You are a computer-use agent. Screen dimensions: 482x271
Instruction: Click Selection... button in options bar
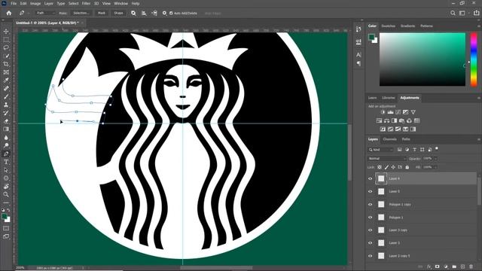point(81,14)
